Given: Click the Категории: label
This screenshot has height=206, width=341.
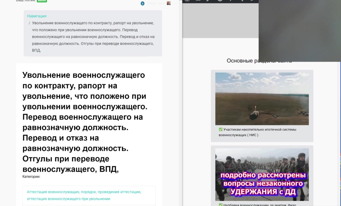Looking at the screenshot, I should [x=31, y=177].
